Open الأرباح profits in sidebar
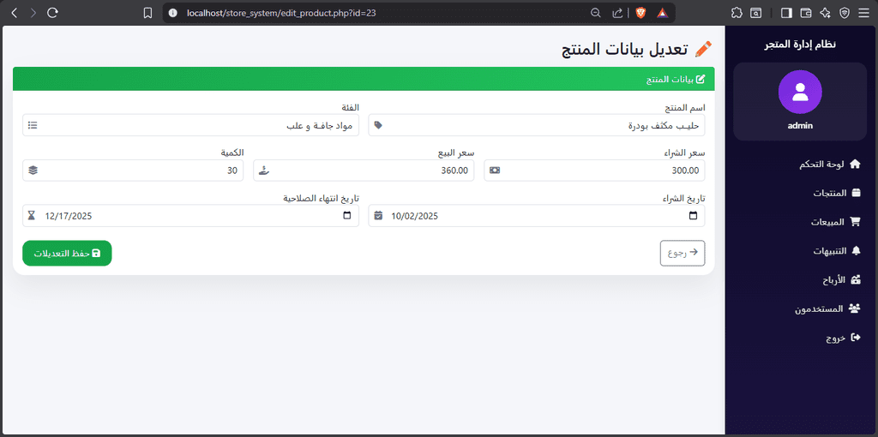878x437 pixels. point(841,280)
